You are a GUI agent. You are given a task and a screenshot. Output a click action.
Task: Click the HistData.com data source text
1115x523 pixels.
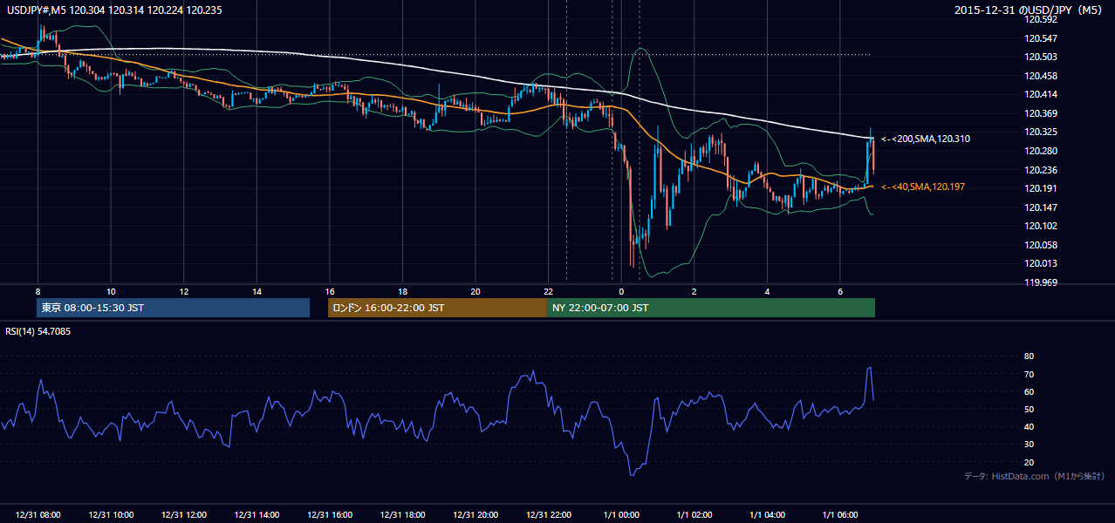[x=1035, y=476]
